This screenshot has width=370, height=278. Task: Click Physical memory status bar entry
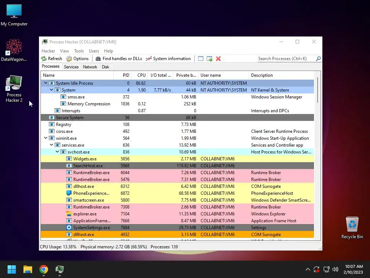(114, 247)
